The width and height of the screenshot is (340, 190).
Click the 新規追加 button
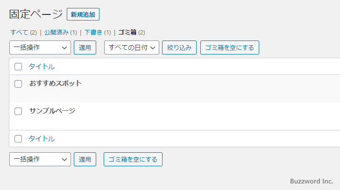tap(83, 14)
